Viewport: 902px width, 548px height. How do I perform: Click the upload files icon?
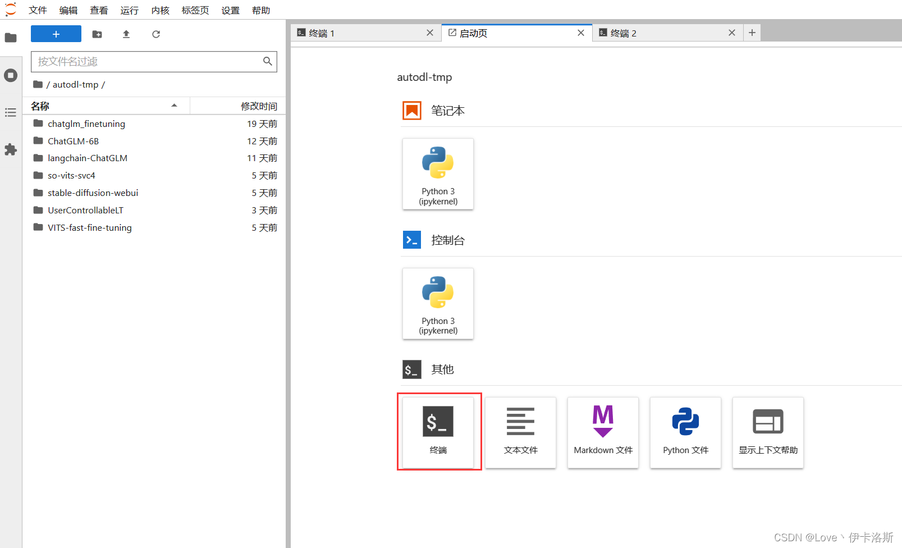(x=126, y=34)
